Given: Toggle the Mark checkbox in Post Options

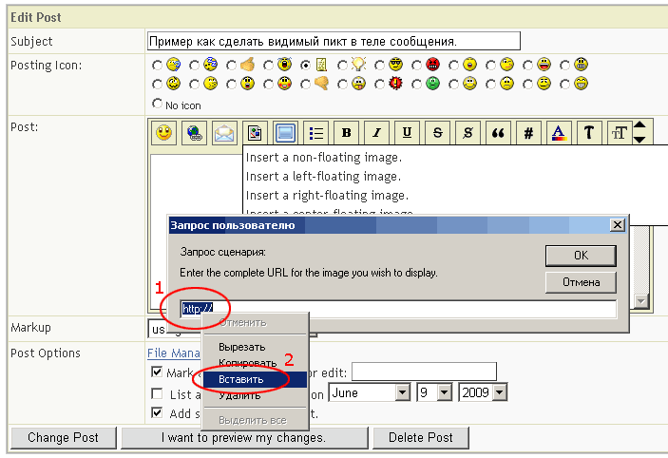Looking at the screenshot, I should click(157, 372).
